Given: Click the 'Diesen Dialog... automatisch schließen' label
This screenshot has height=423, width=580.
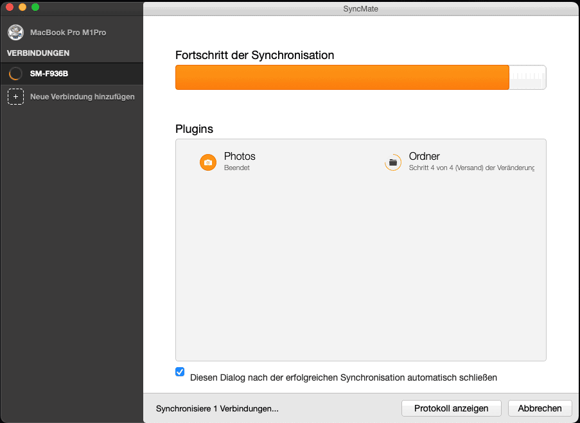Looking at the screenshot, I should 343,377.
